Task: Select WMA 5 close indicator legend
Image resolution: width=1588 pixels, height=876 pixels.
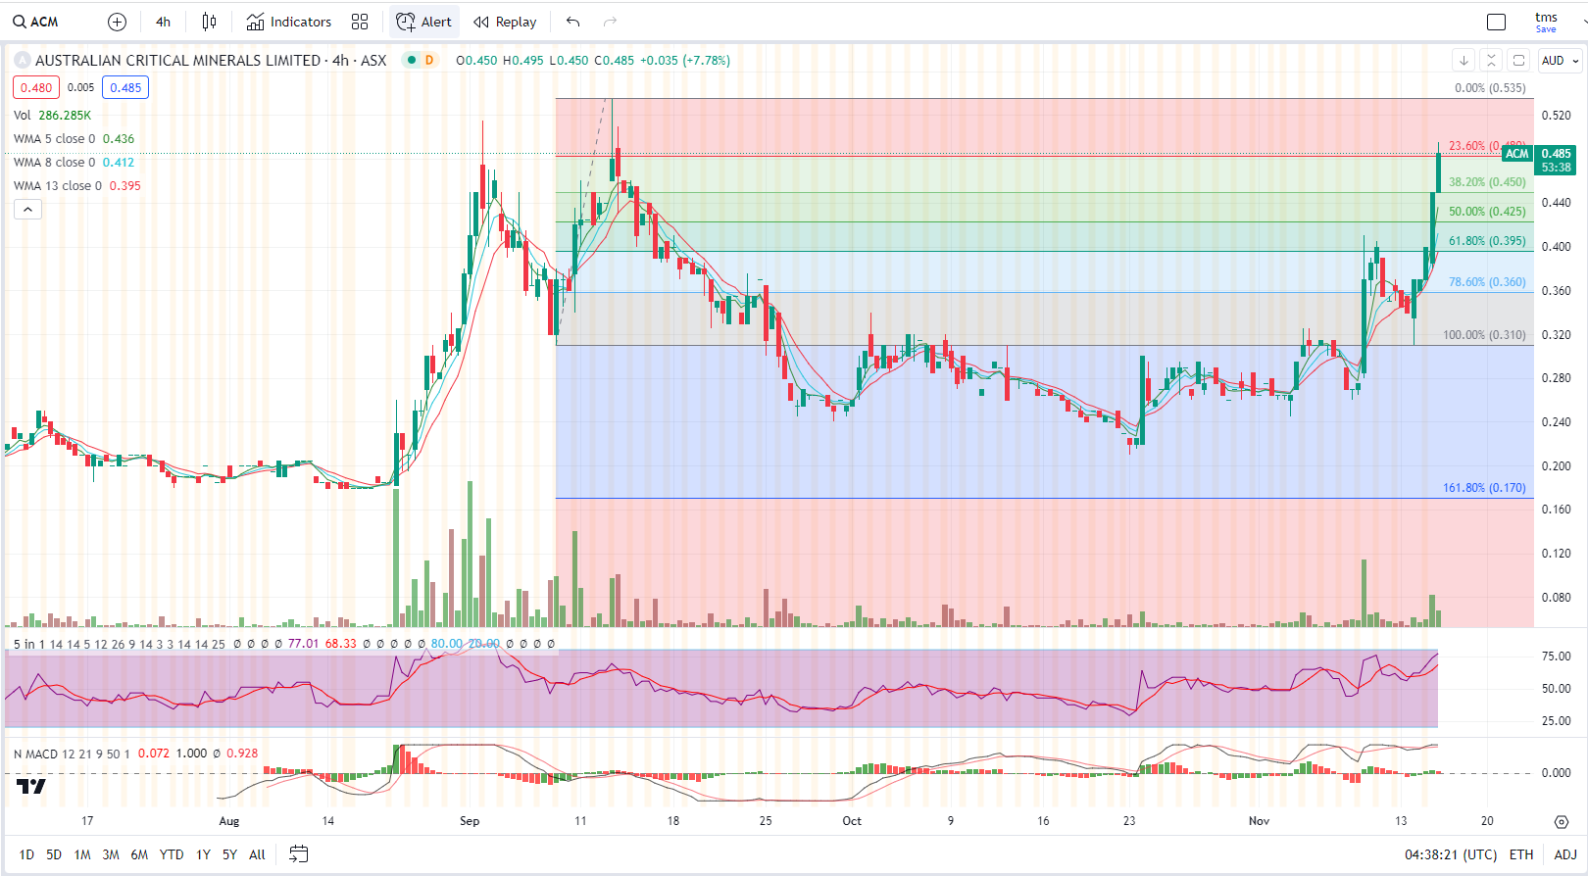Action: click(x=74, y=139)
